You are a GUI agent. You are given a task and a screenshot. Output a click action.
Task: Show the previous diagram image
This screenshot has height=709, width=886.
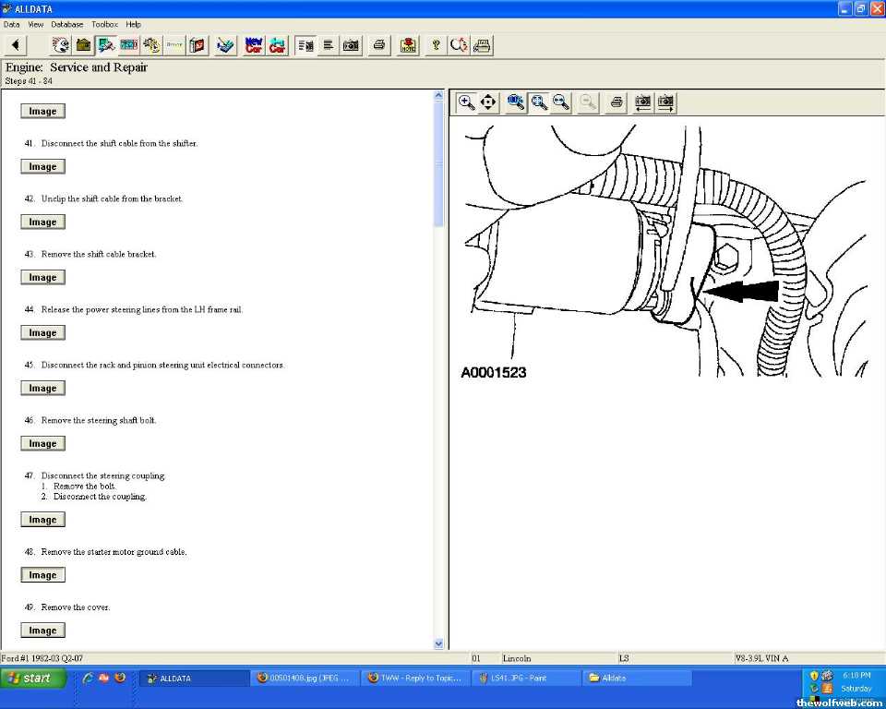click(643, 102)
